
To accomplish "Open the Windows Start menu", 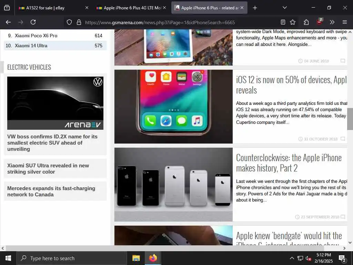I will [x=8, y=258].
